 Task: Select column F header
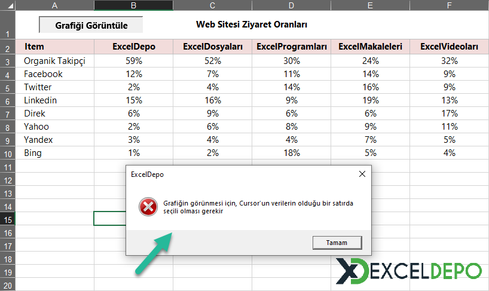[449, 5]
